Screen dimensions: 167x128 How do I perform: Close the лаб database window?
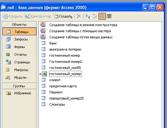160,7
